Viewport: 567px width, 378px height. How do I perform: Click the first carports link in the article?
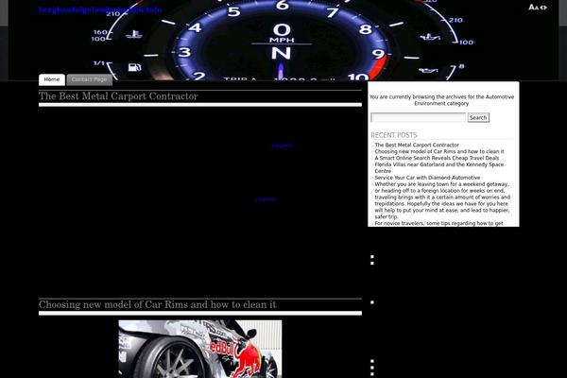(x=282, y=146)
